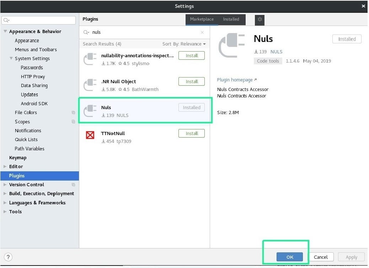Switch to the Installed tab
The width and height of the screenshot is (369, 268).
231,19
